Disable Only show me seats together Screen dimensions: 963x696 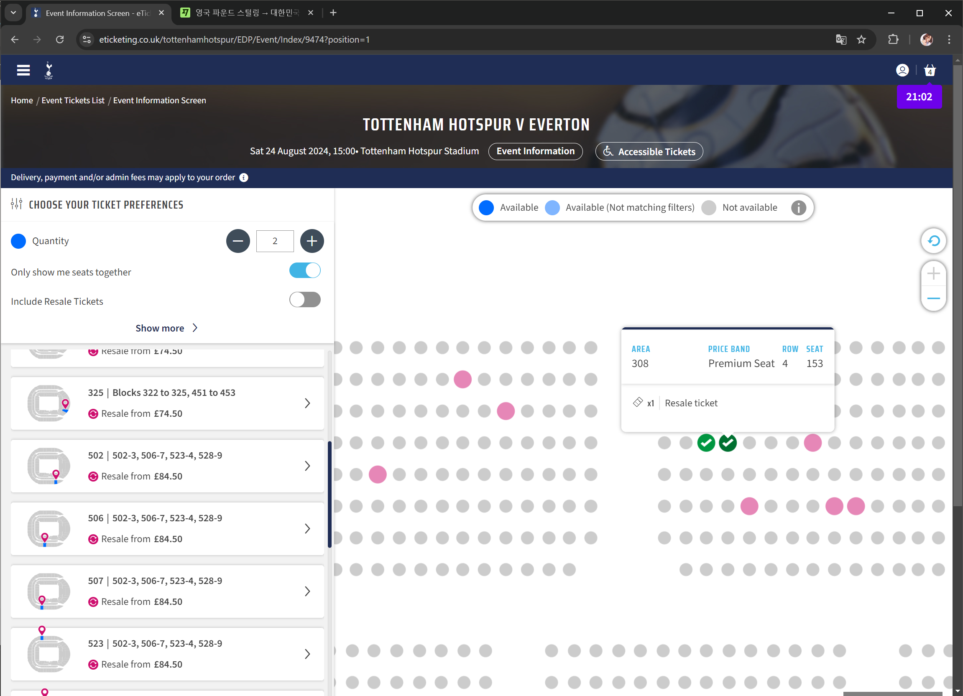pos(304,271)
